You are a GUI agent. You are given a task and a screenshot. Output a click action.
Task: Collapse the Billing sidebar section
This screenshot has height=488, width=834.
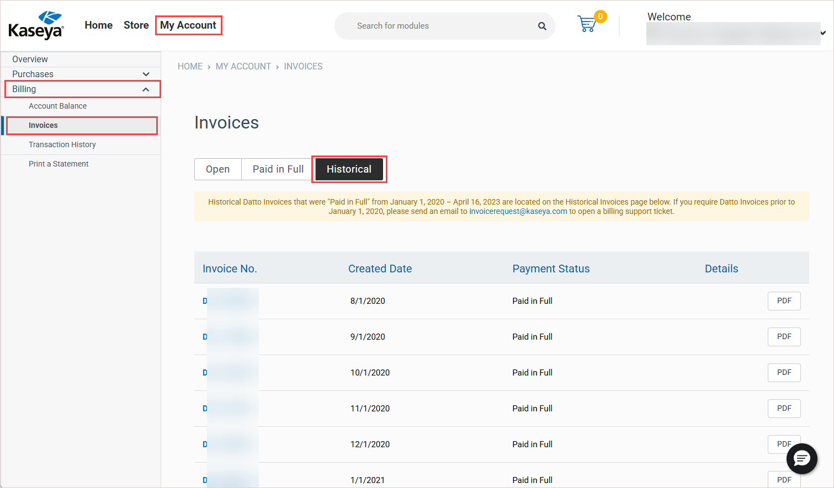(146, 89)
